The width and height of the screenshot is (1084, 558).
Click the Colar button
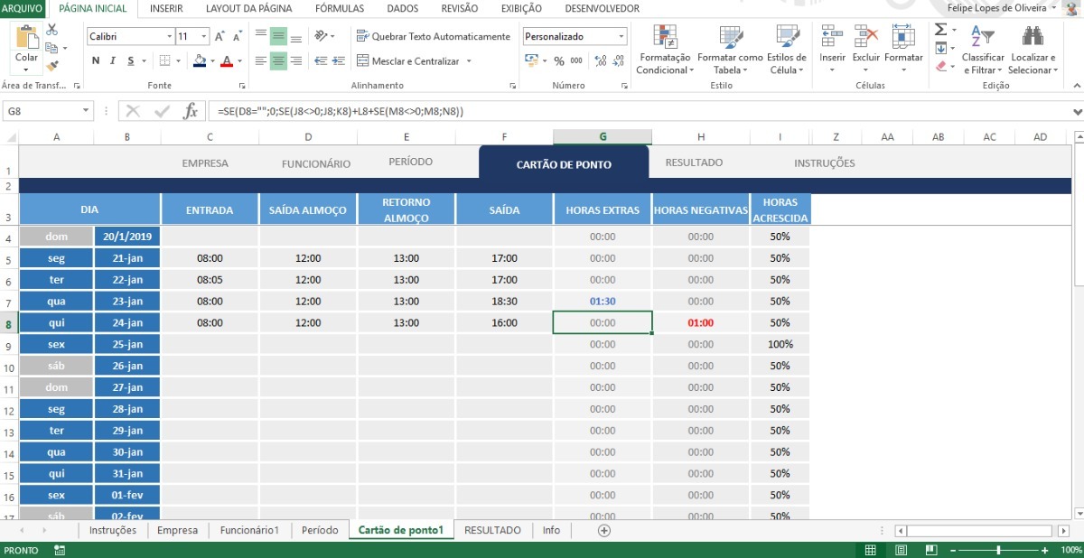(24, 47)
